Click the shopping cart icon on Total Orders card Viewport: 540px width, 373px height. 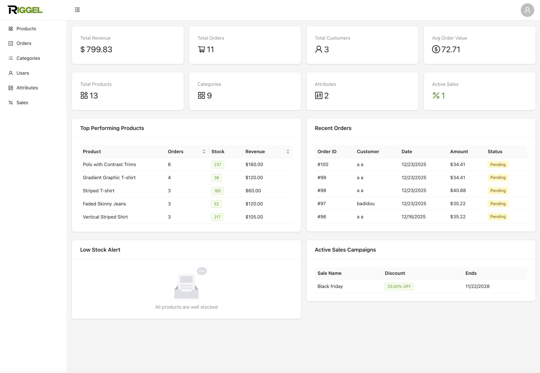pyautogui.click(x=201, y=49)
